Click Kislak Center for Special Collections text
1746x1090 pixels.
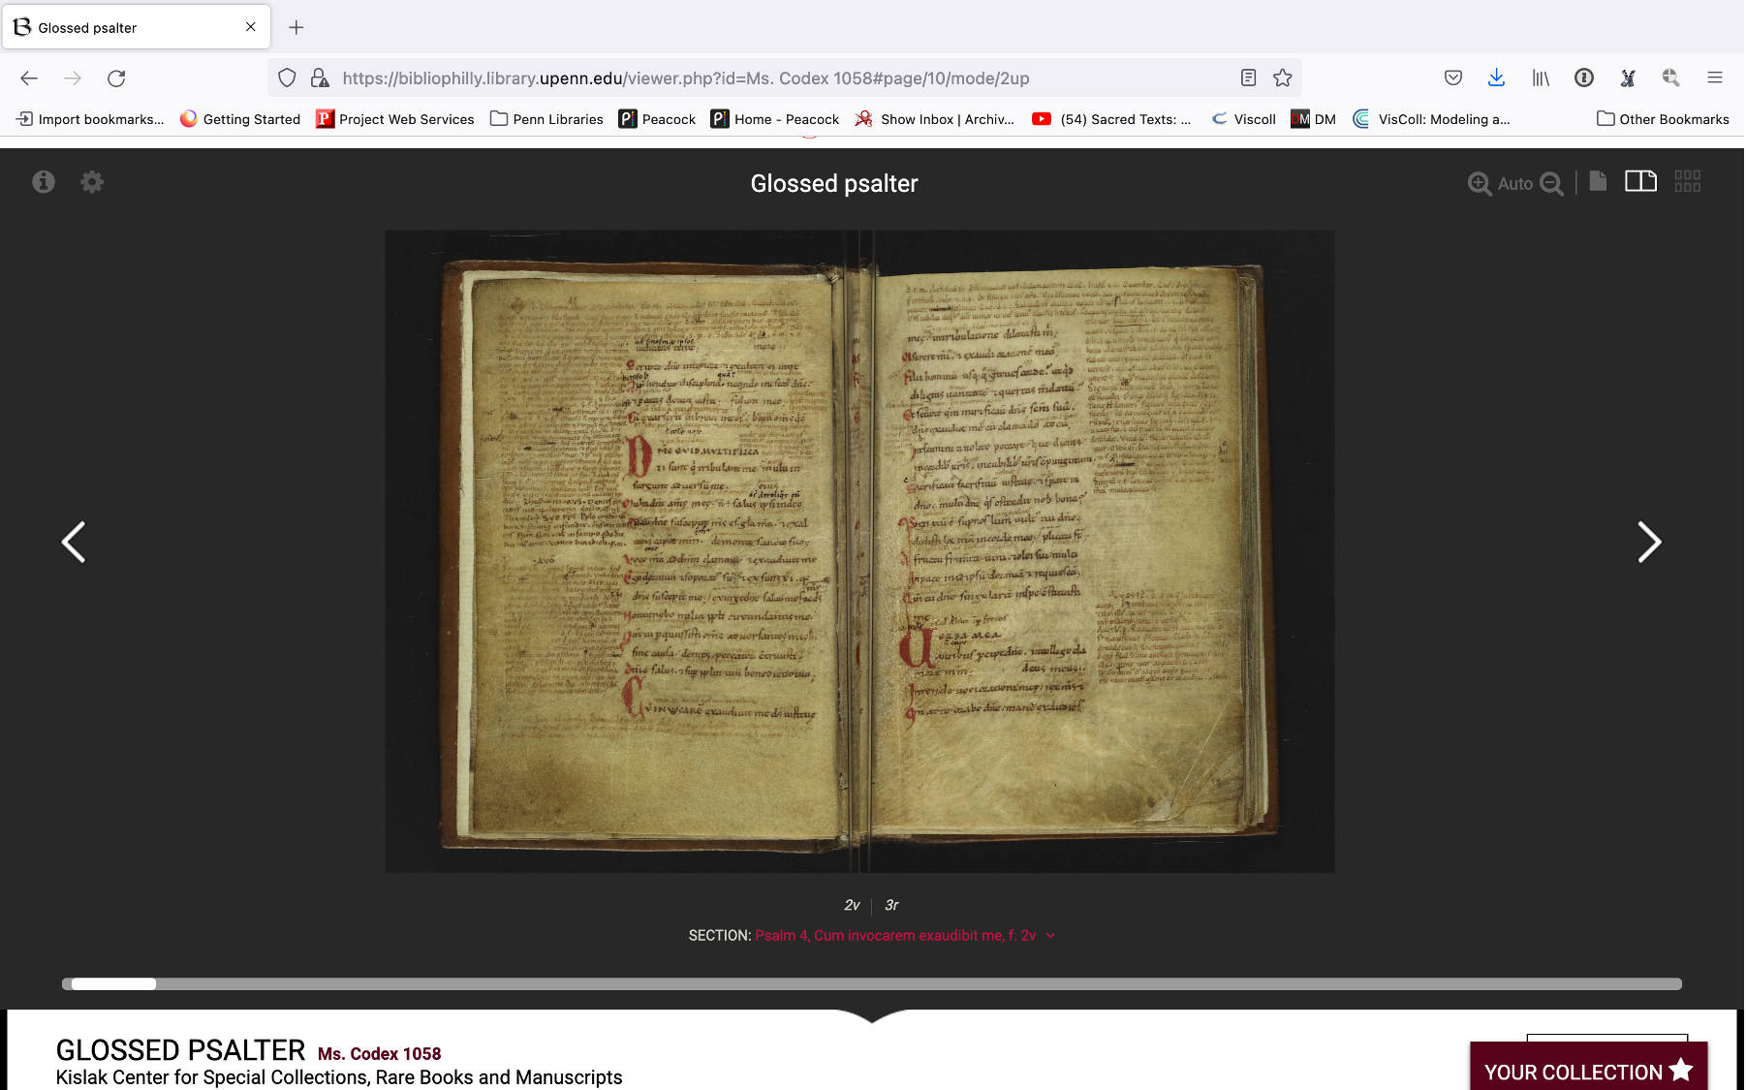339,1077
